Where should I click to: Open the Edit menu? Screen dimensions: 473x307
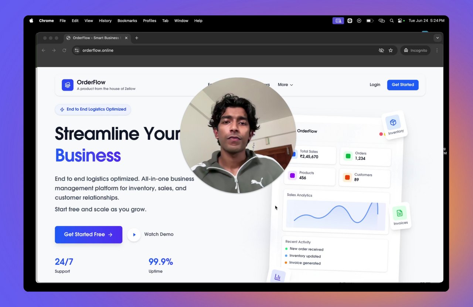(75, 21)
